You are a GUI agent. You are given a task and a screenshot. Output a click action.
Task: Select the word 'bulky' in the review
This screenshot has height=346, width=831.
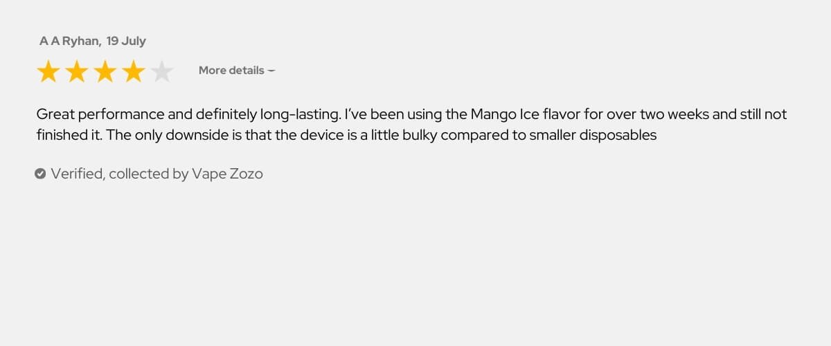pyautogui.click(x=420, y=135)
